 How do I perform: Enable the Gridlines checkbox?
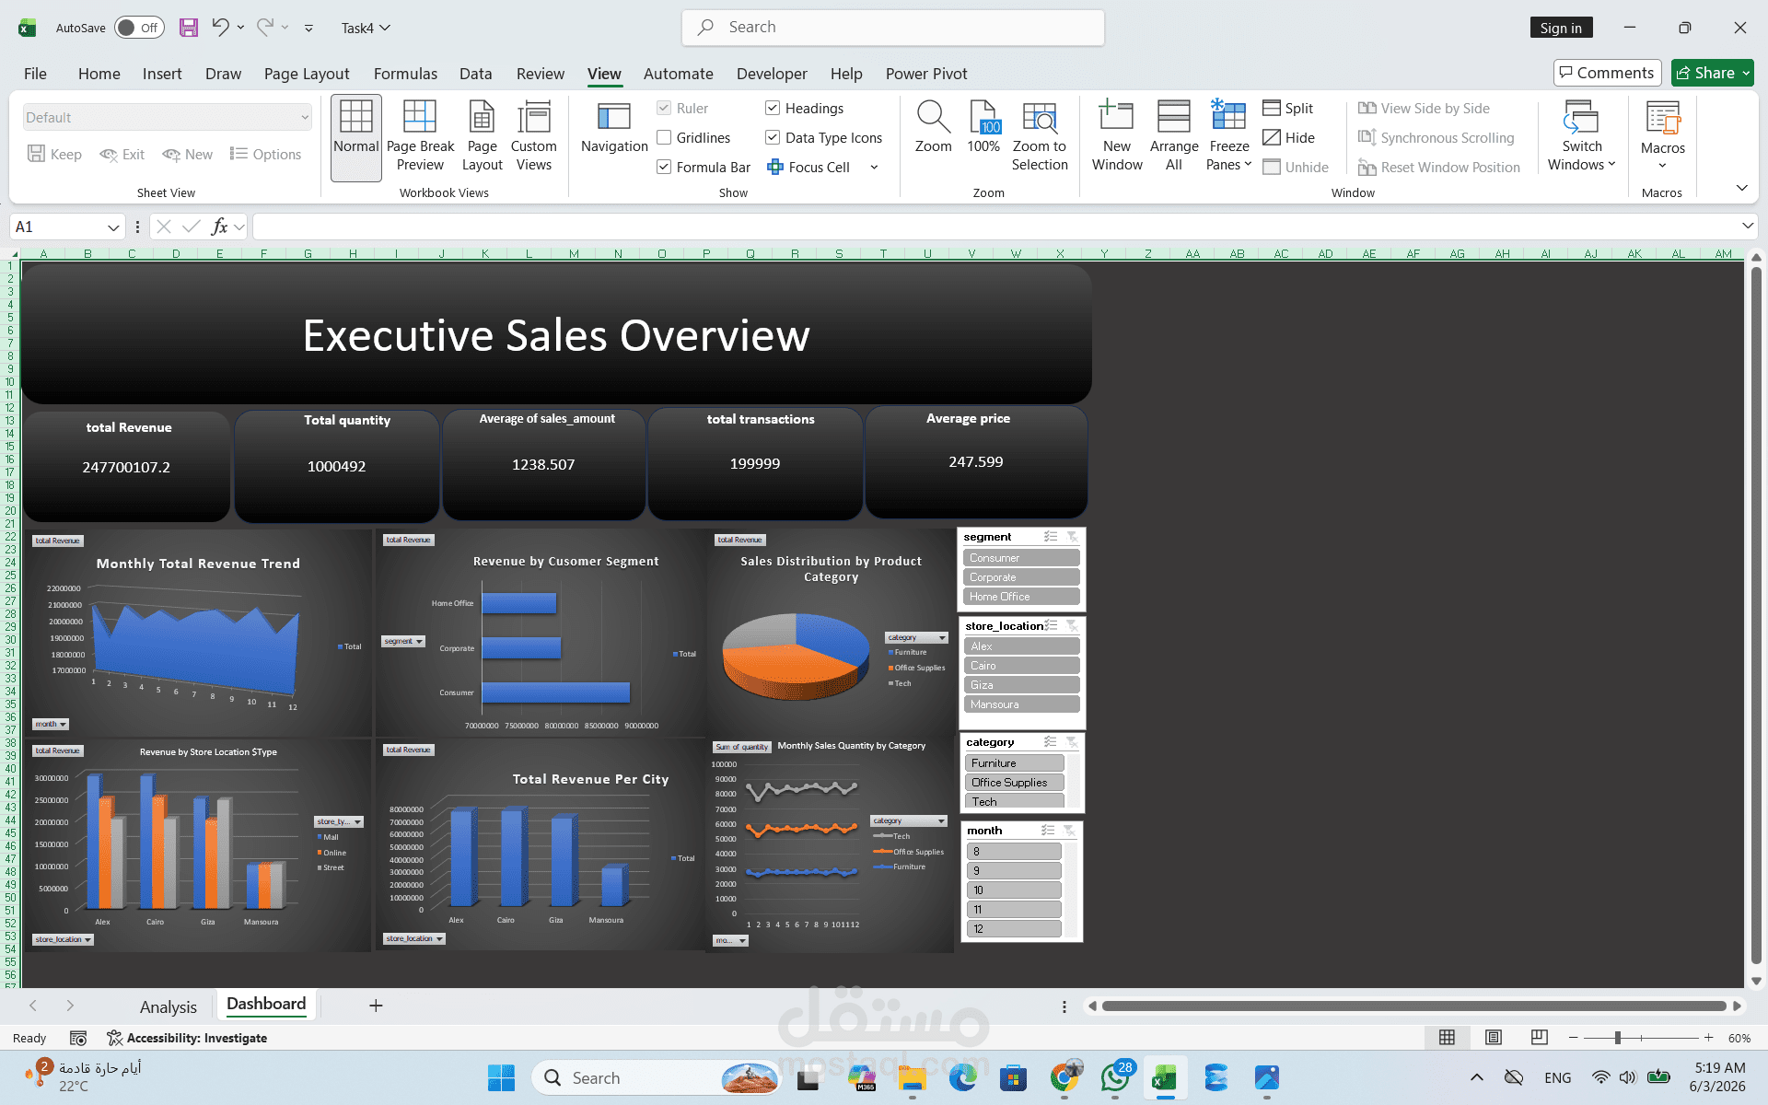tap(664, 138)
